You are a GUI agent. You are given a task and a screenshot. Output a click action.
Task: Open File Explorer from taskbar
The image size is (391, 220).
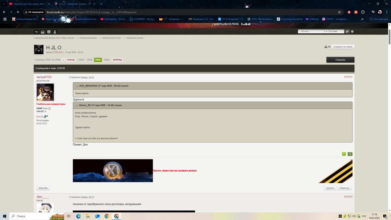click(88, 216)
